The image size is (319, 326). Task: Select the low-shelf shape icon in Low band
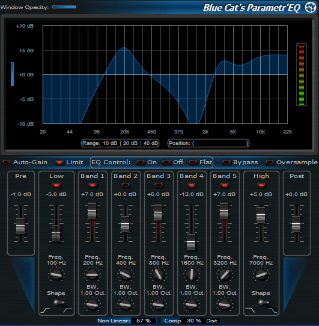45,310
